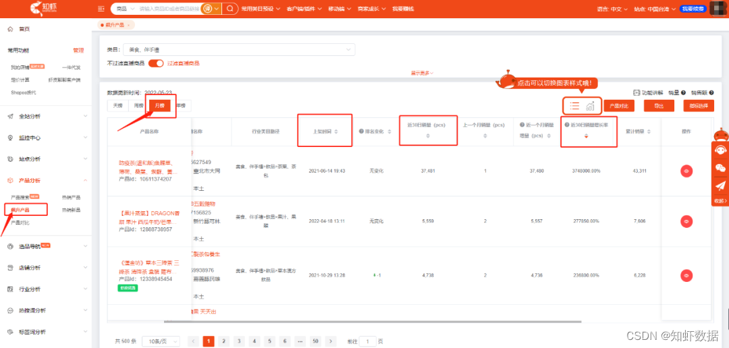Open the 语言: 中文 language dropdown
The width and height of the screenshot is (729, 348).
pyautogui.click(x=612, y=9)
